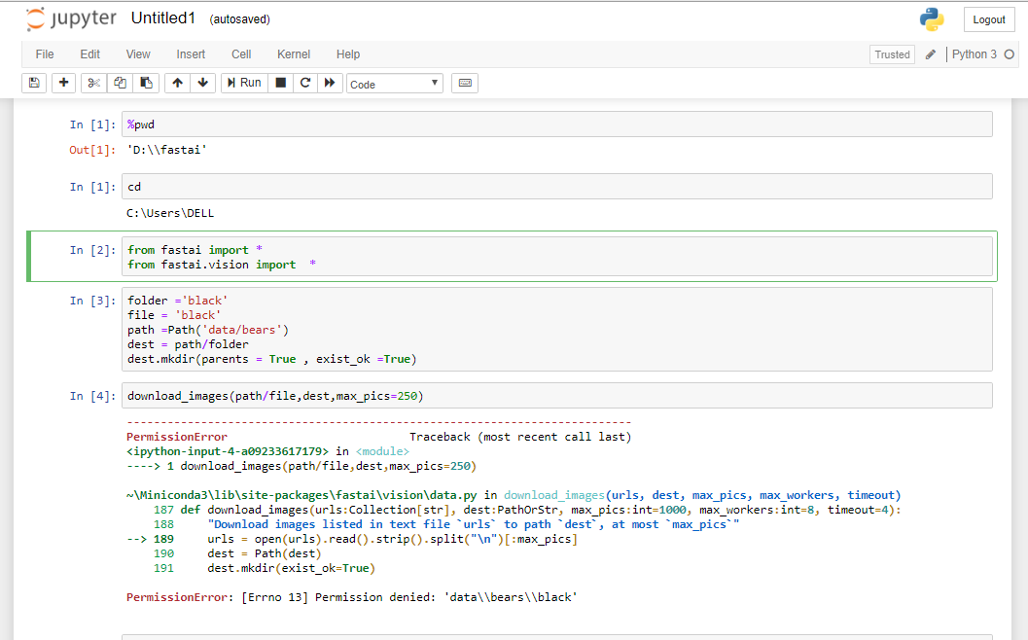Open the cell type Code dropdown

pyautogui.click(x=395, y=84)
